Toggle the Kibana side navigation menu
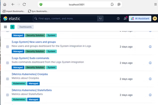 pyautogui.click(x=5, y=27)
